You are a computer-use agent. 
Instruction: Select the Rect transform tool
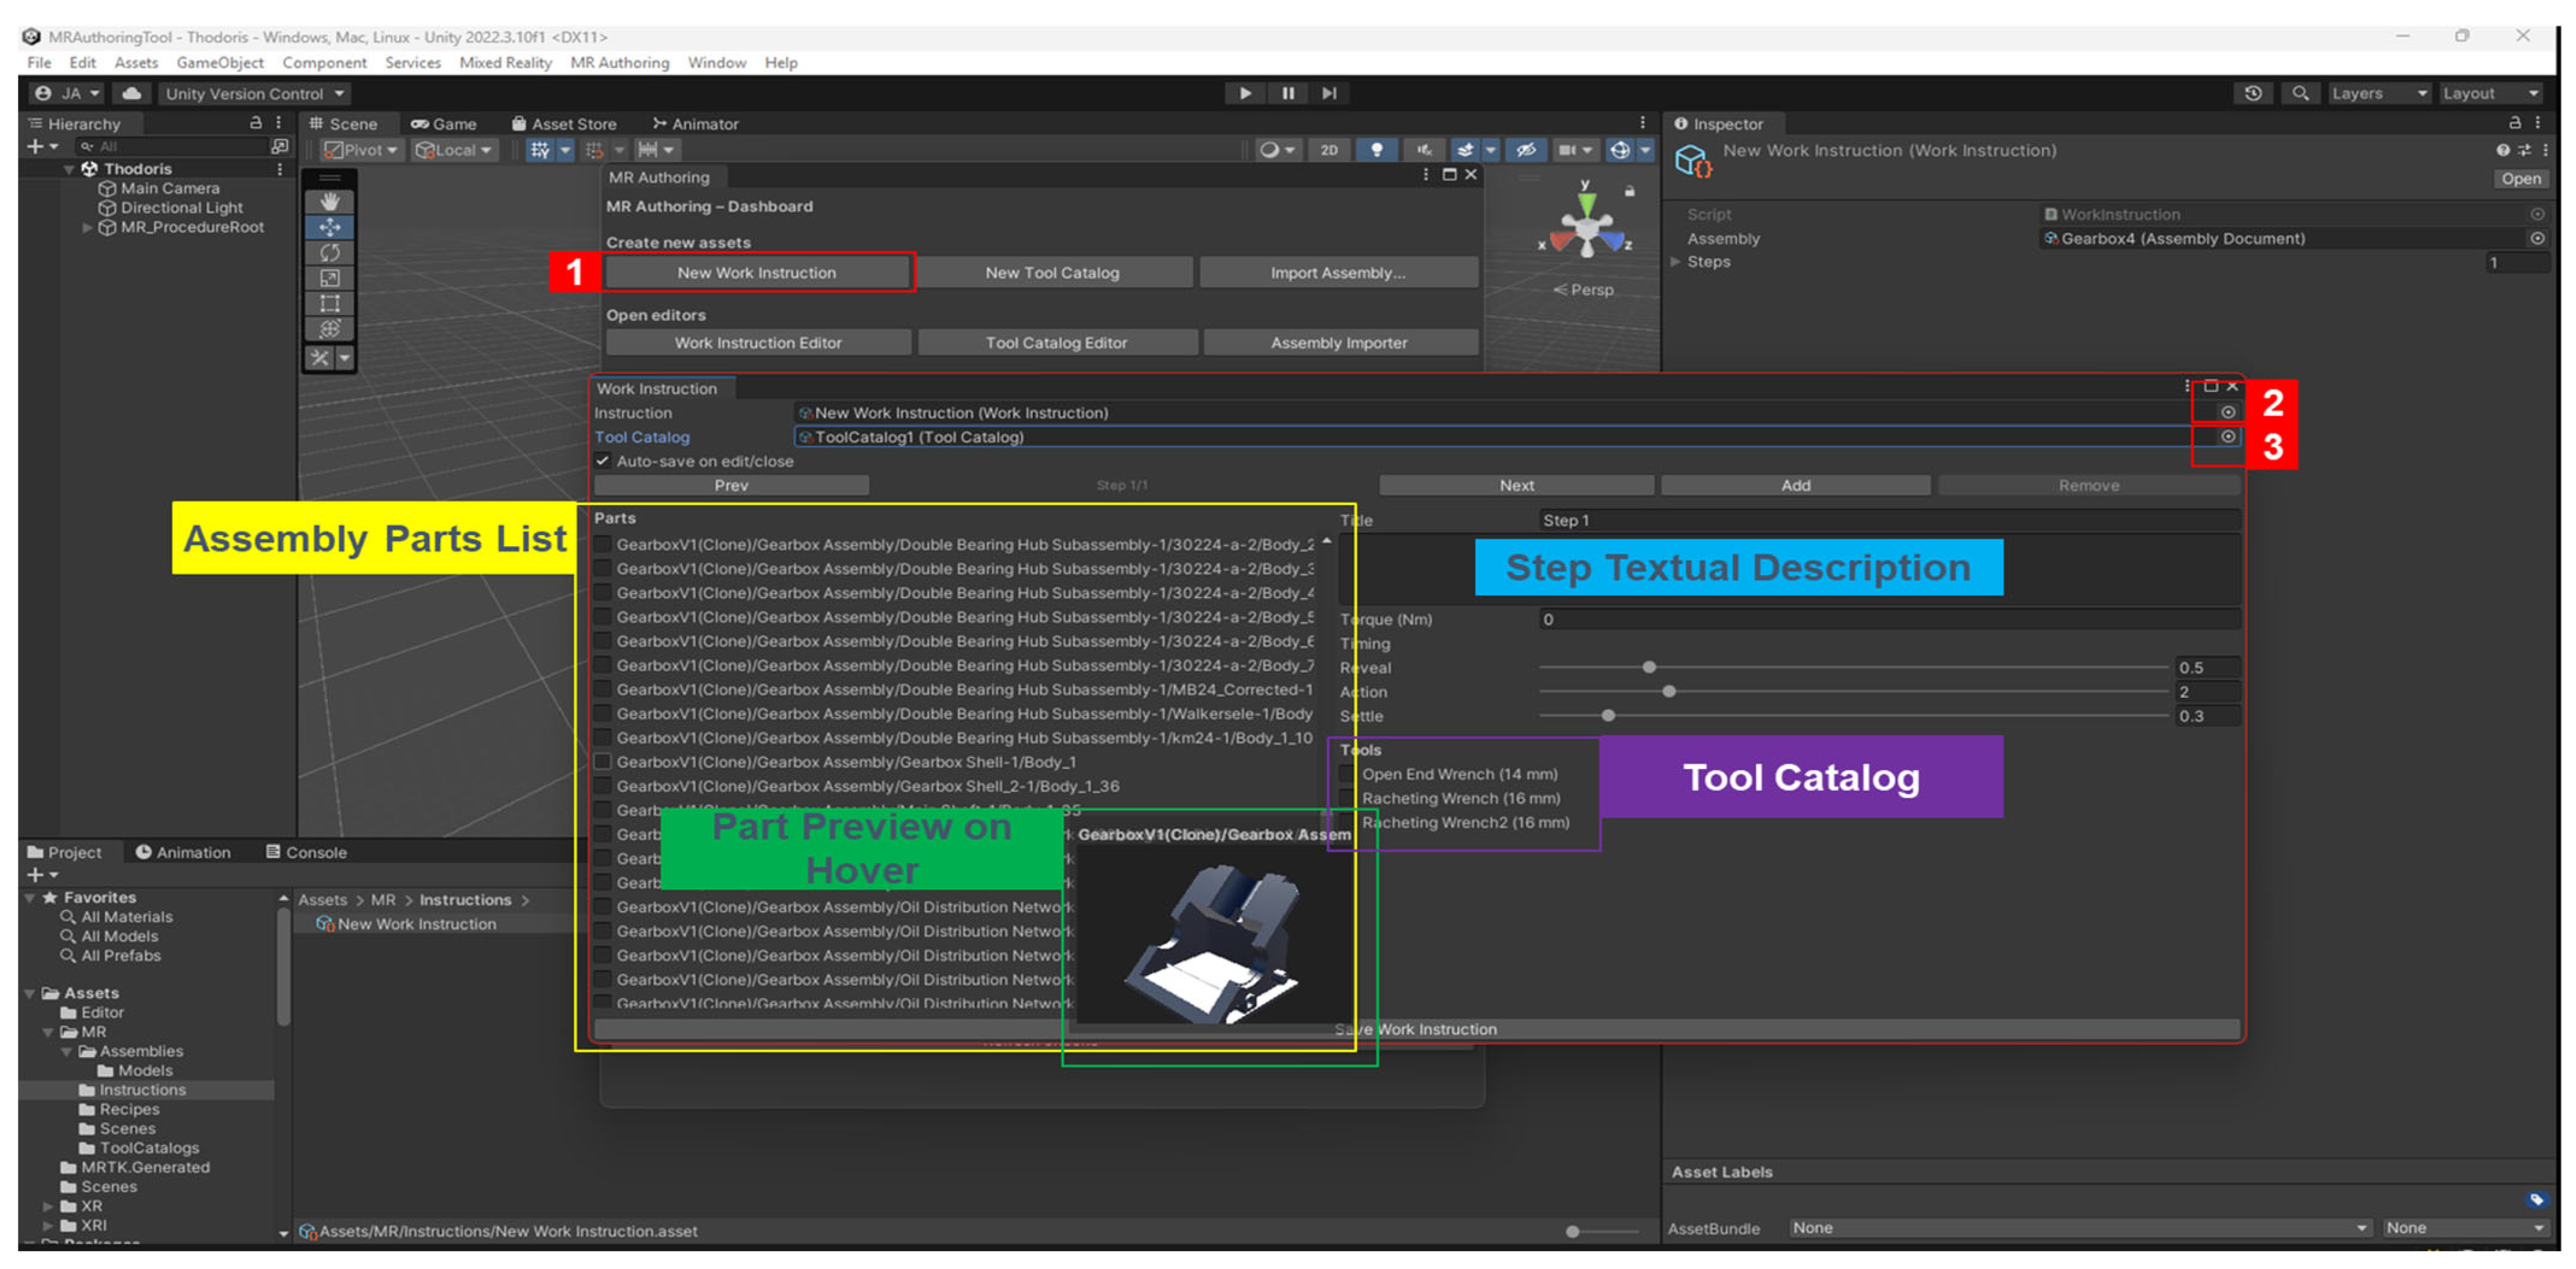(x=329, y=303)
